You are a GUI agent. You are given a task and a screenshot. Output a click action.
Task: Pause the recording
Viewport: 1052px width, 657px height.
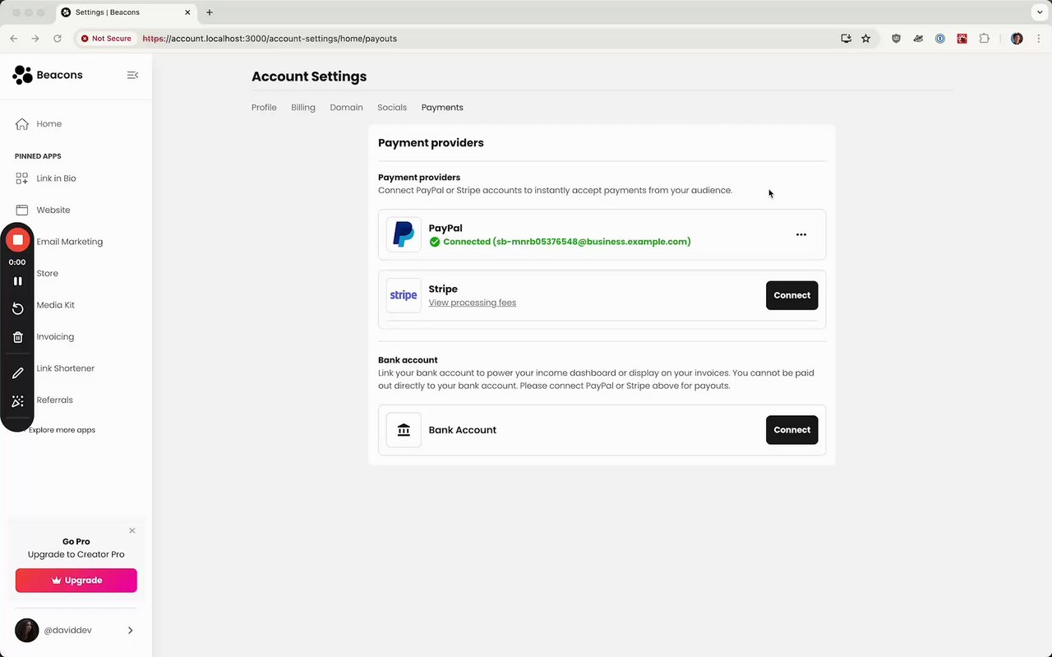tap(17, 281)
